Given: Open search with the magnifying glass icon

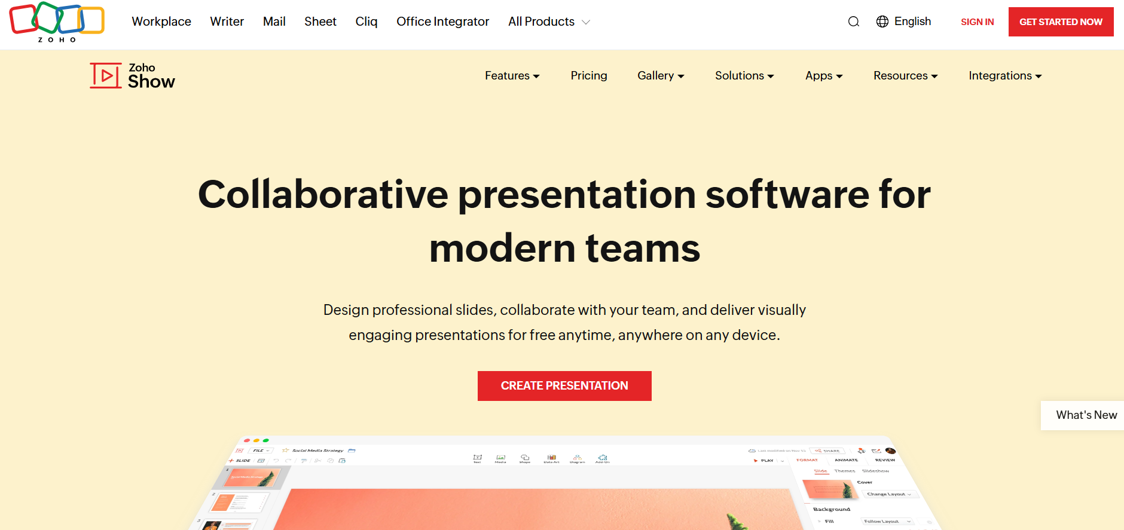Looking at the screenshot, I should [x=854, y=22].
